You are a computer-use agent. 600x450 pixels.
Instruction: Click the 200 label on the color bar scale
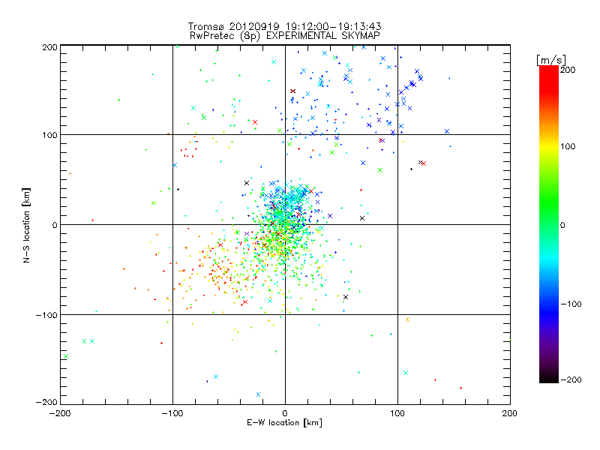click(568, 70)
